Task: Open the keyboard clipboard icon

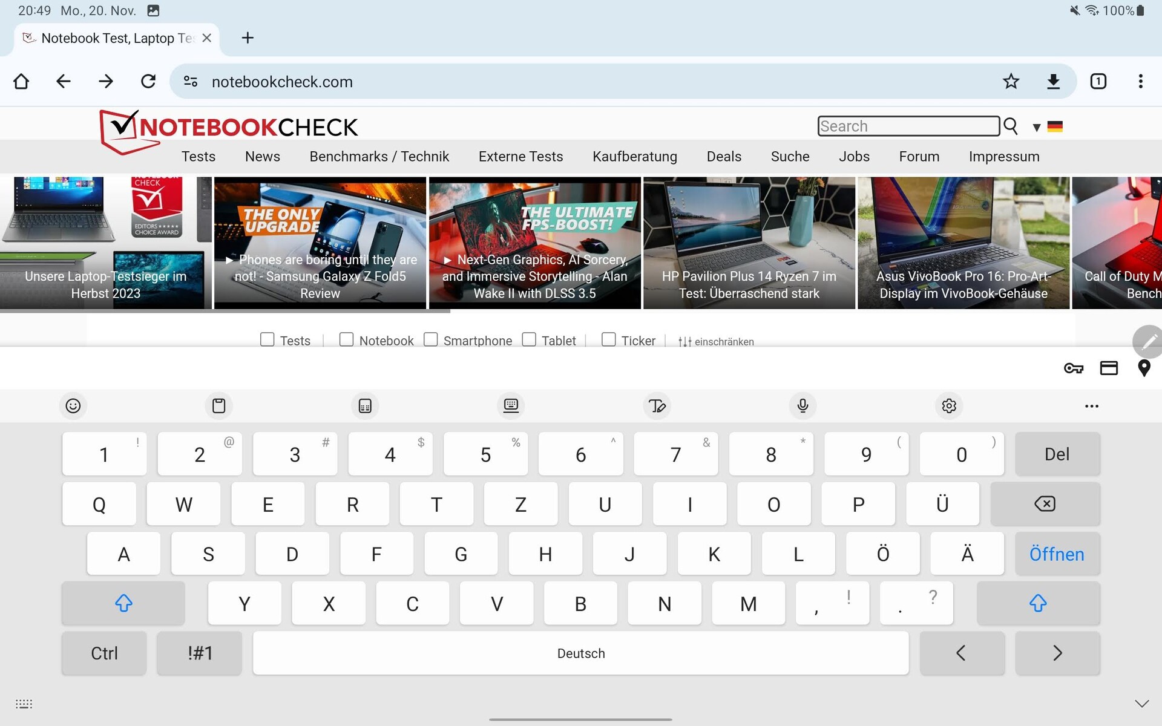Action: pyautogui.click(x=218, y=406)
